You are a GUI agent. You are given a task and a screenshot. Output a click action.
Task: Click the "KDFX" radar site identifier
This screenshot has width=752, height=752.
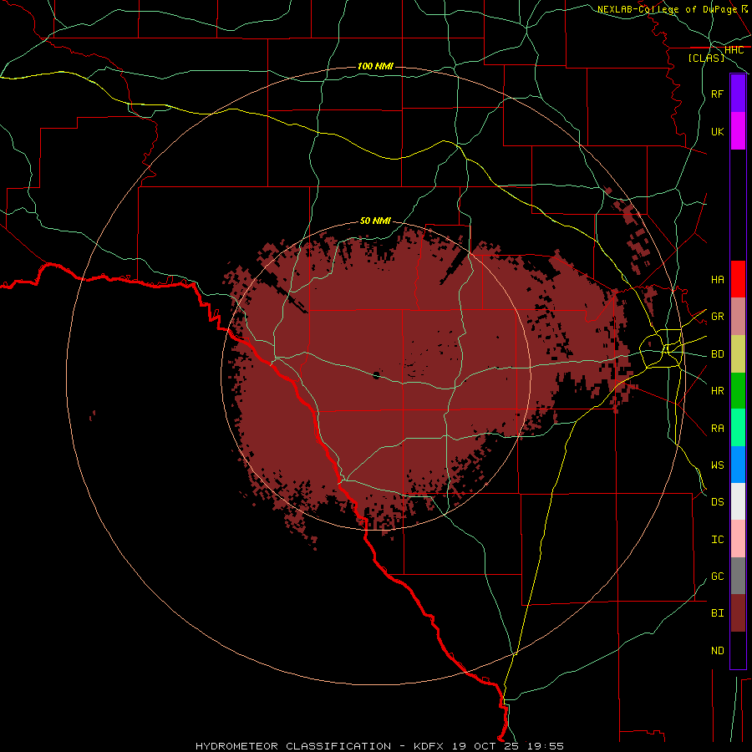point(429,746)
